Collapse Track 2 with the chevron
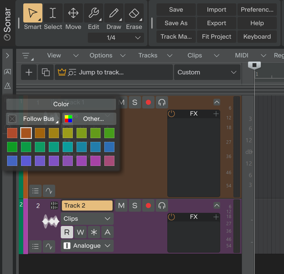Viewport: 284px width, 274px height. point(217,205)
